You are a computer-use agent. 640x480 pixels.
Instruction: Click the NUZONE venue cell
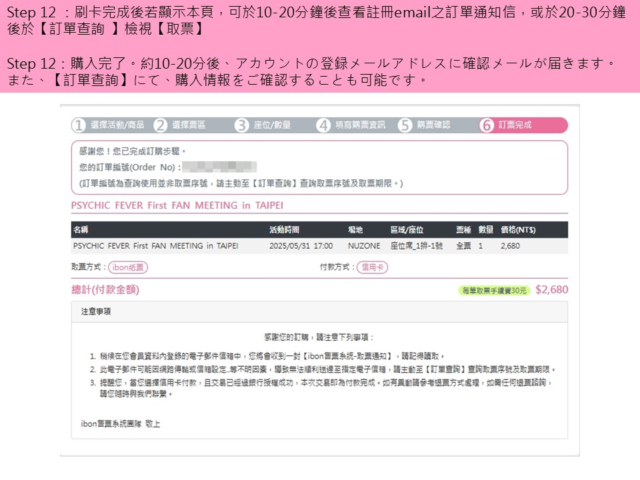pos(364,246)
